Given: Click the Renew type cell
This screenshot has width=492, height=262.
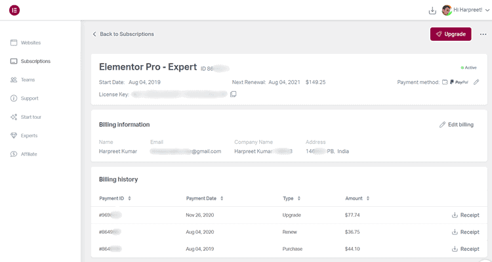Looking at the screenshot, I should pyautogui.click(x=289, y=232).
